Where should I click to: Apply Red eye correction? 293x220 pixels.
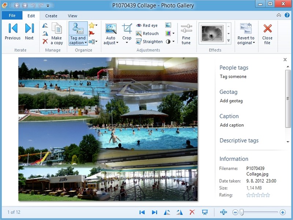pyautogui.click(x=146, y=25)
